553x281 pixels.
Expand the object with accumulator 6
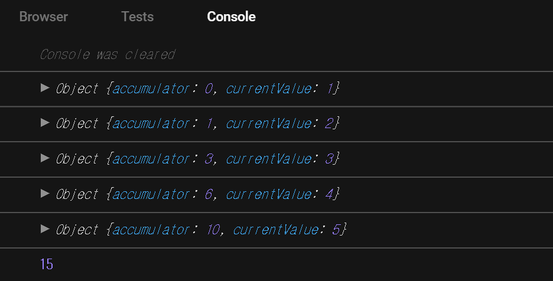coord(45,193)
